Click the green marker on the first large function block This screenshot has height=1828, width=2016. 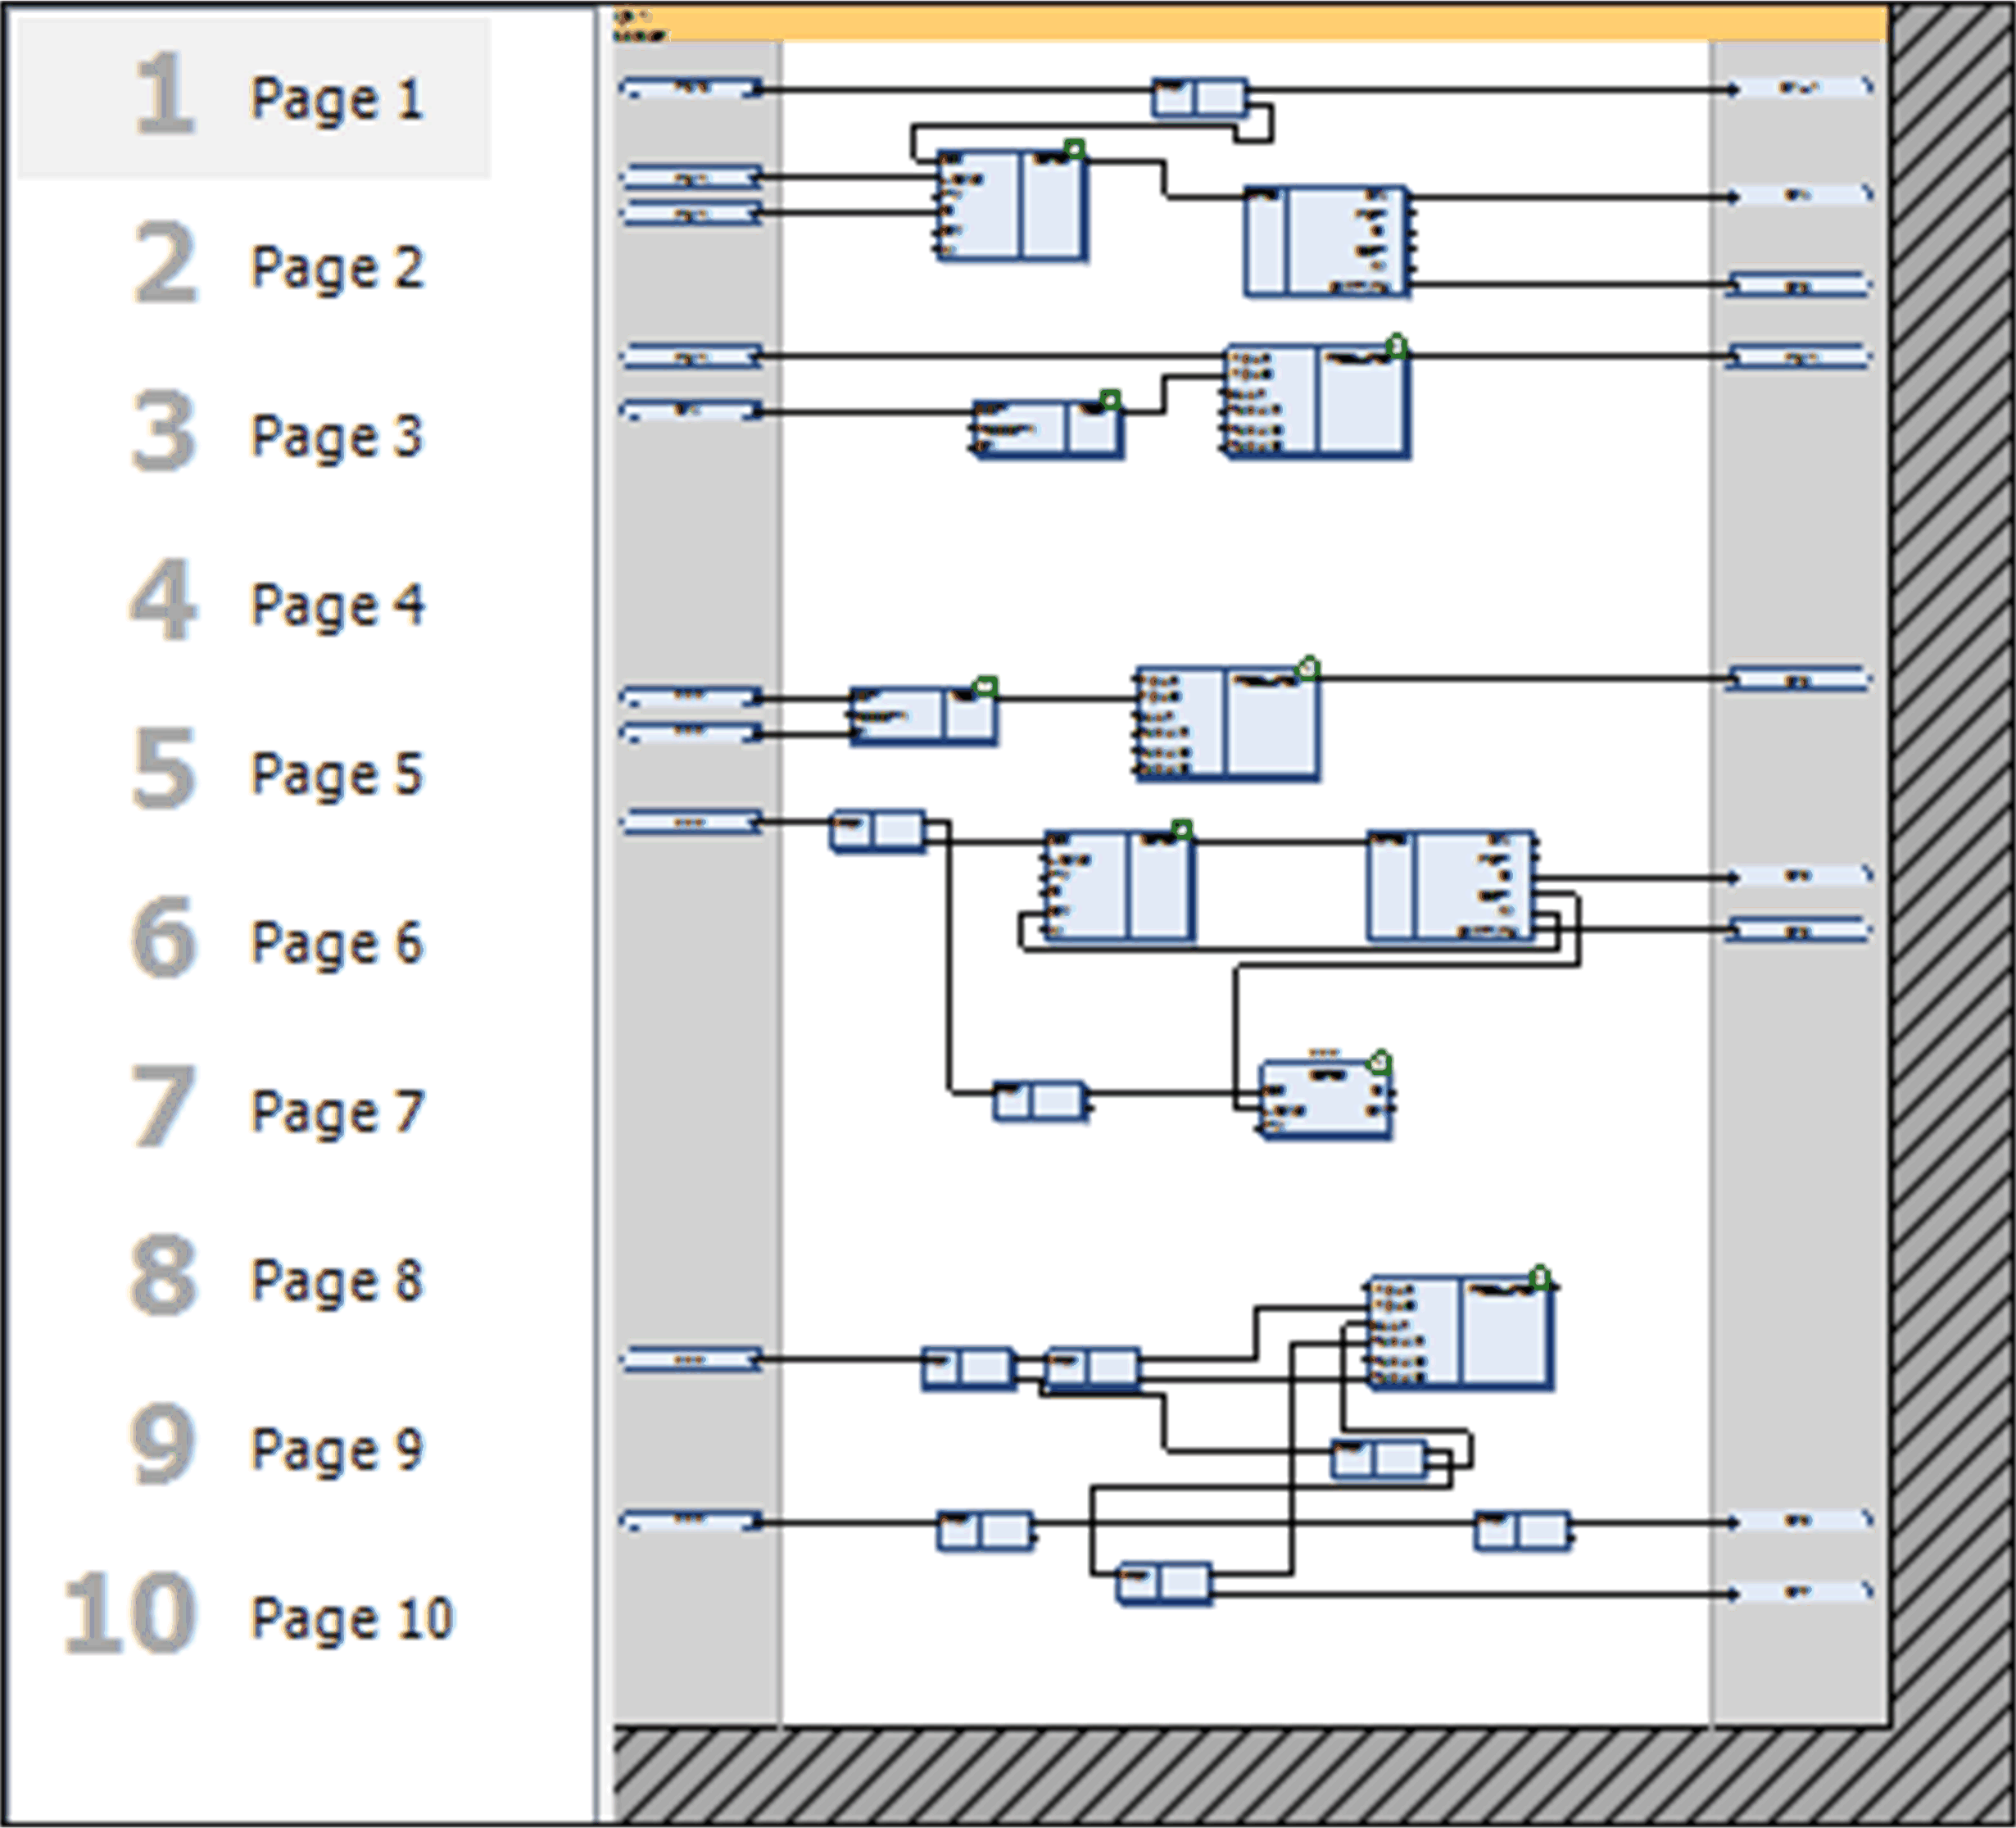1074,150
